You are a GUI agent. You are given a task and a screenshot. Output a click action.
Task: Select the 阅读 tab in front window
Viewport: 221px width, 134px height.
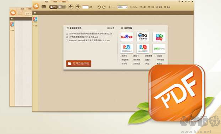coord(46,1)
